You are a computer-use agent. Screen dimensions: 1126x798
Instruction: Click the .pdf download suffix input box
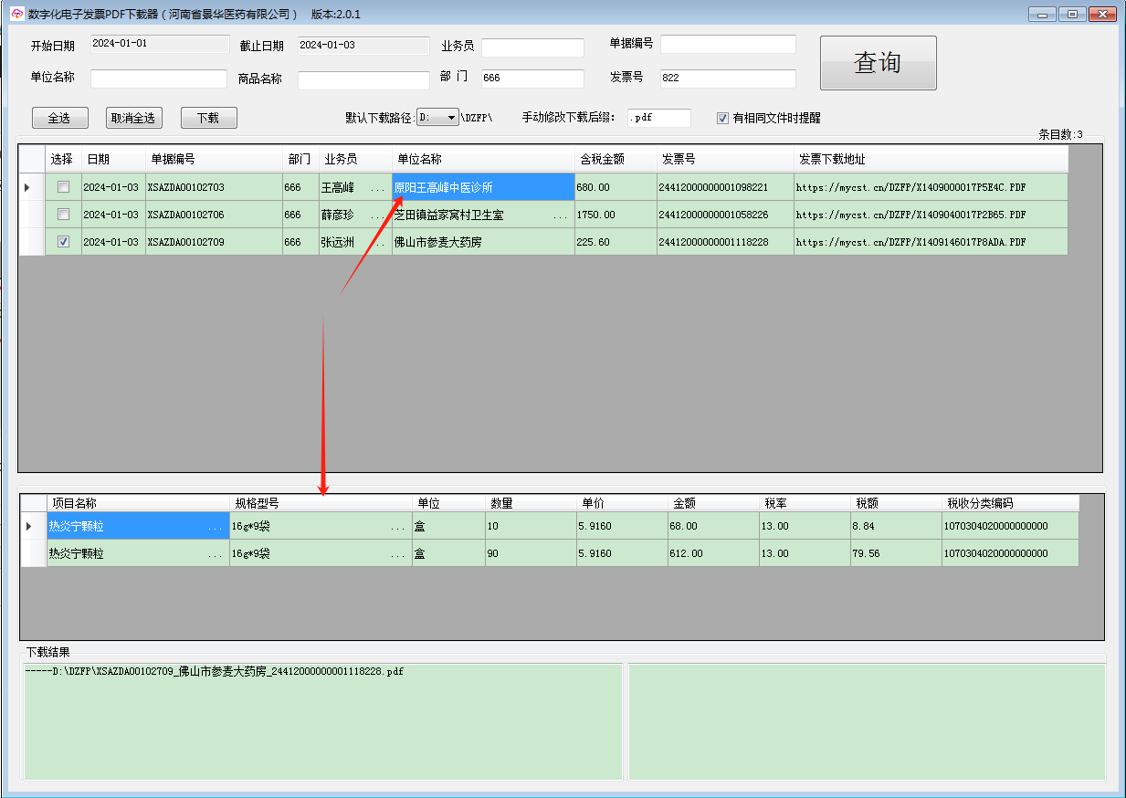tap(659, 117)
